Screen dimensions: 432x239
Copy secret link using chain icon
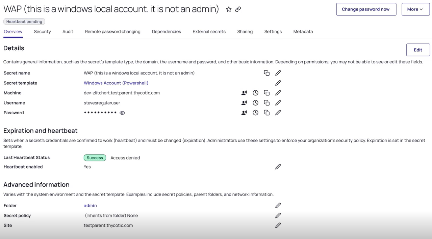coord(238,9)
